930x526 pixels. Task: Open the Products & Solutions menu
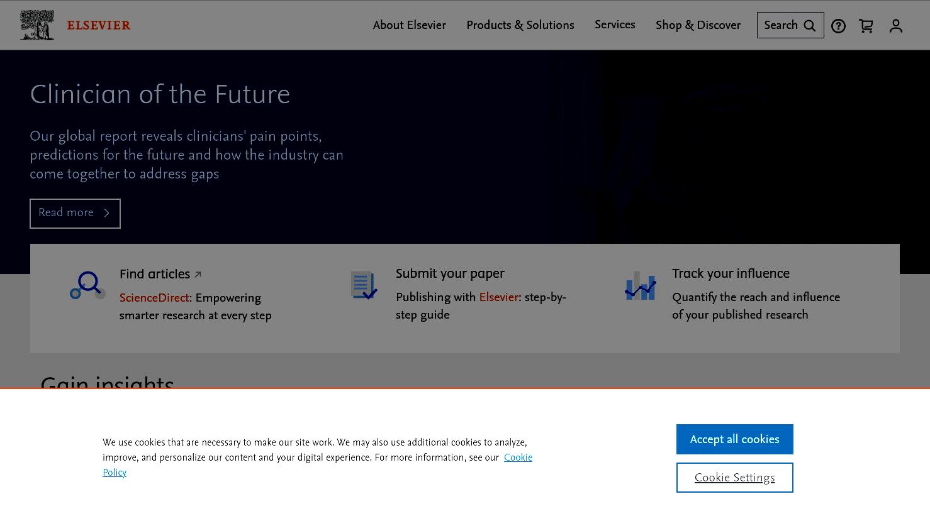[520, 25]
